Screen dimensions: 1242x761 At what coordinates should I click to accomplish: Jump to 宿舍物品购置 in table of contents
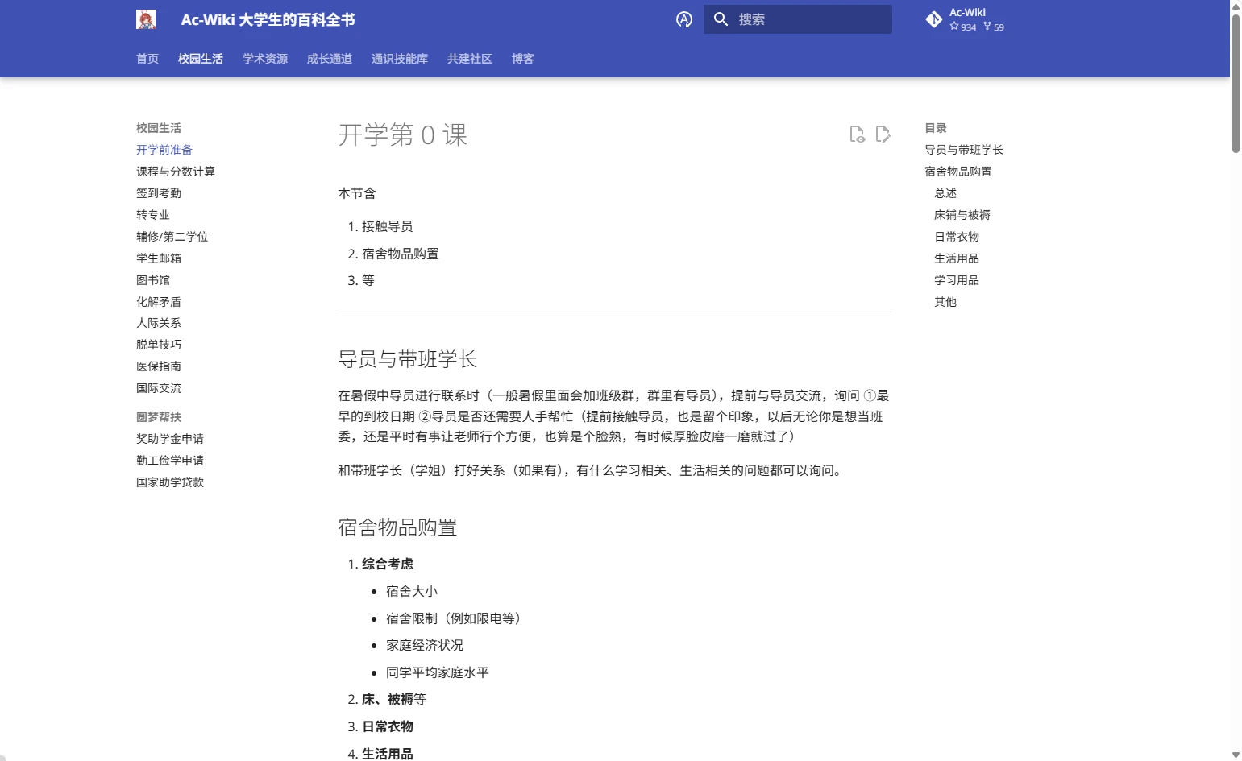pyautogui.click(x=957, y=172)
